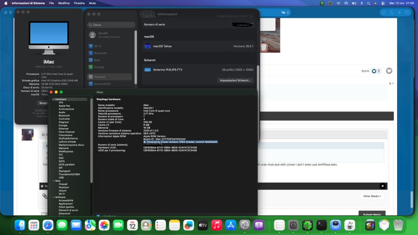Click the volume icon in menu bar
418x235 pixels.
point(354,3)
